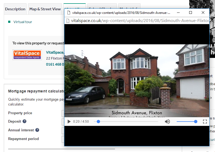Viewport: 215px width, 152px height.
Task: Click the 0:20 / 4:50 time display
Action: 81,122
